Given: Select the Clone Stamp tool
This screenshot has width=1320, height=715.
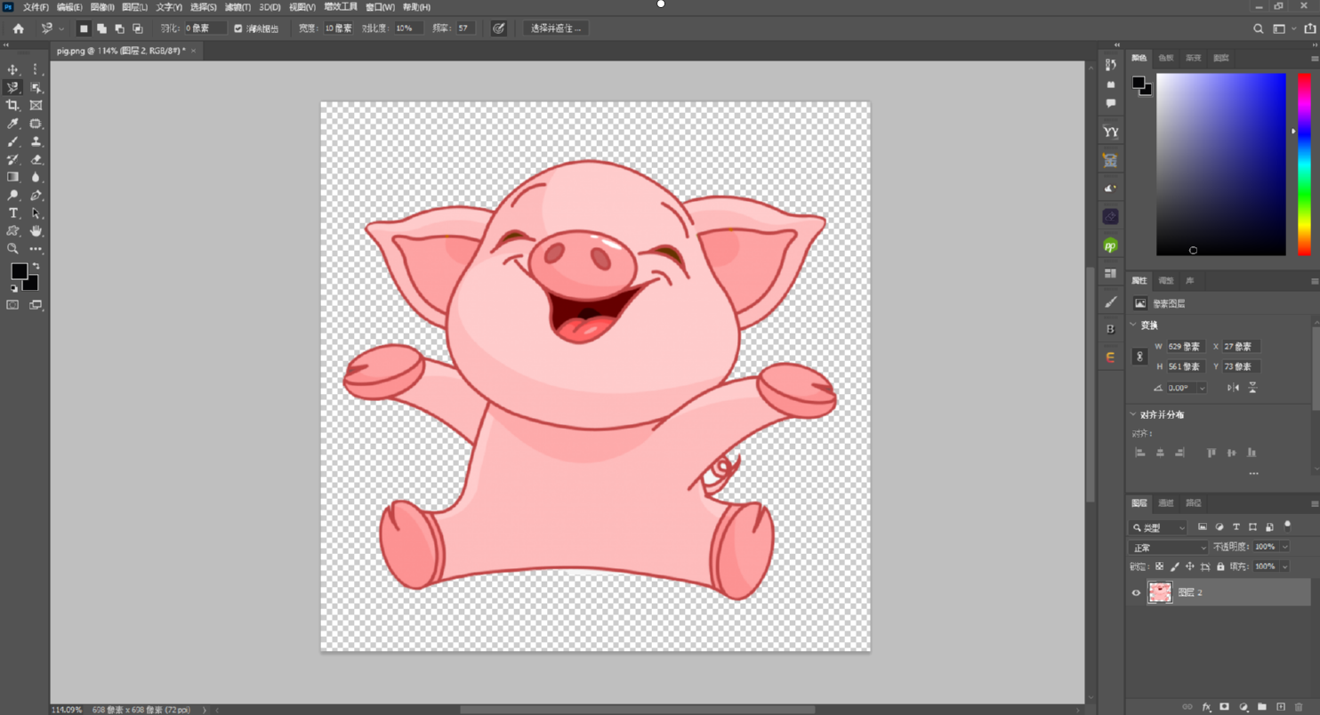Looking at the screenshot, I should pos(36,141).
